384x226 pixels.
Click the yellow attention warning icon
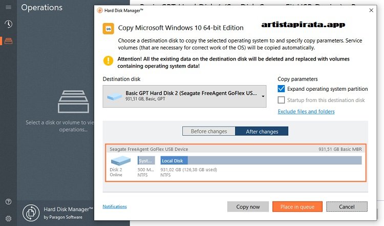pos(108,60)
